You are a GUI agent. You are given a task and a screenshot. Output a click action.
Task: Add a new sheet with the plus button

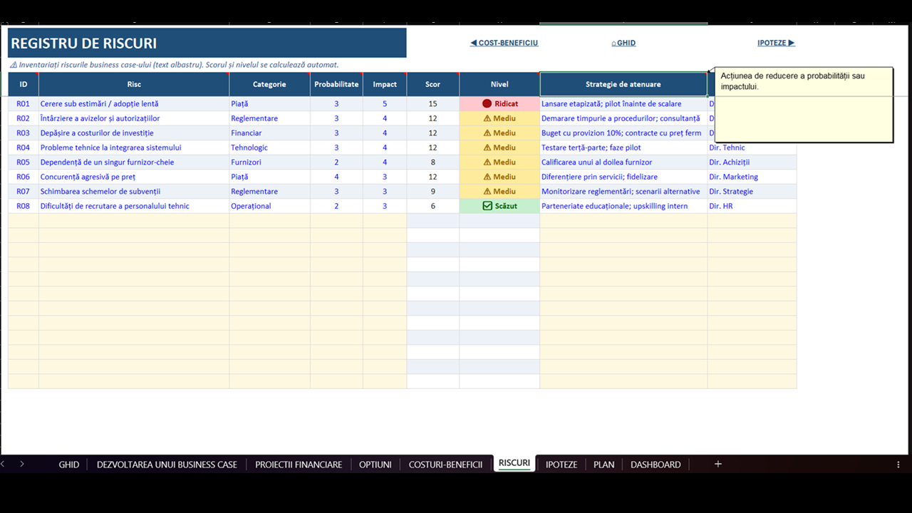click(718, 464)
